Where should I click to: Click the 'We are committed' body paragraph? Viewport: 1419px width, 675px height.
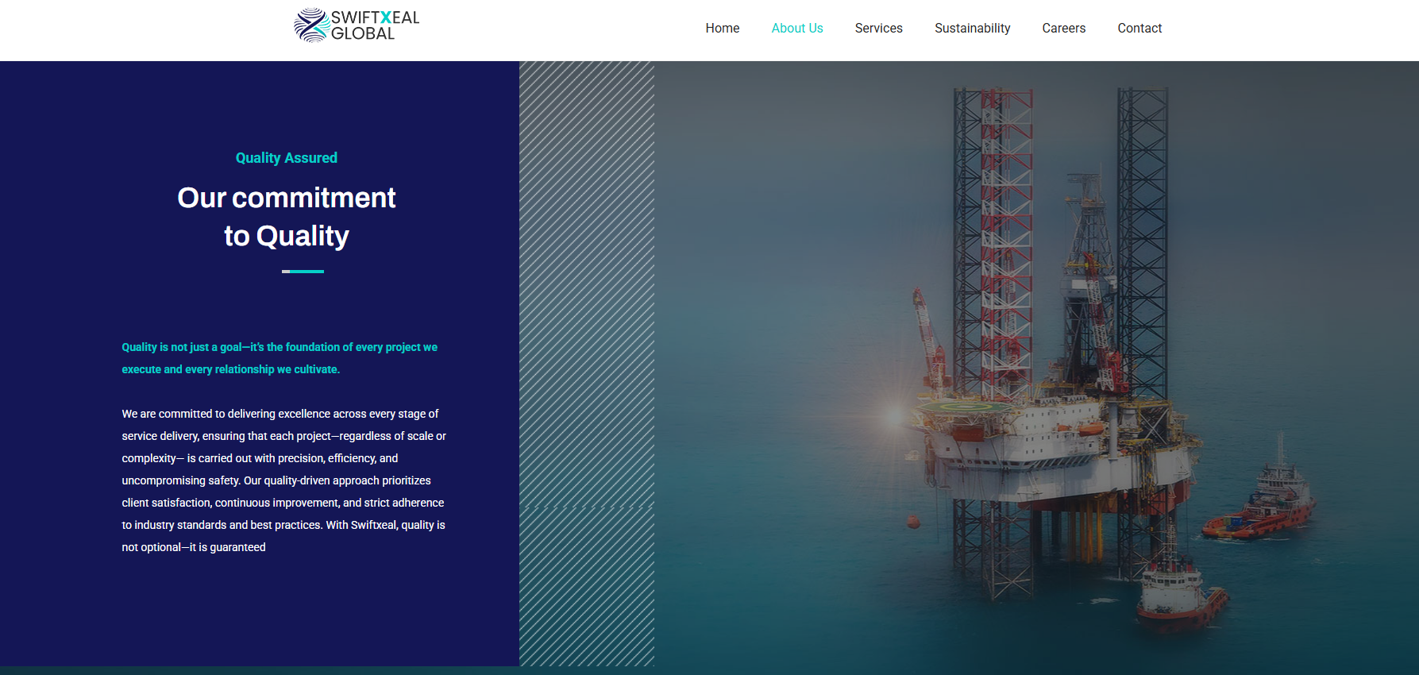[x=283, y=480]
